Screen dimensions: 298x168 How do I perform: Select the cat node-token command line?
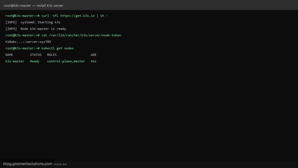pos(63,35)
